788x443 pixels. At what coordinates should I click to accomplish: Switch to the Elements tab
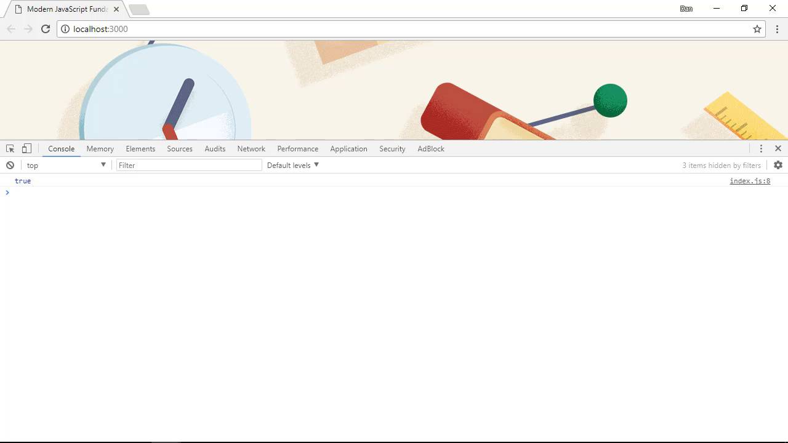[x=140, y=148]
